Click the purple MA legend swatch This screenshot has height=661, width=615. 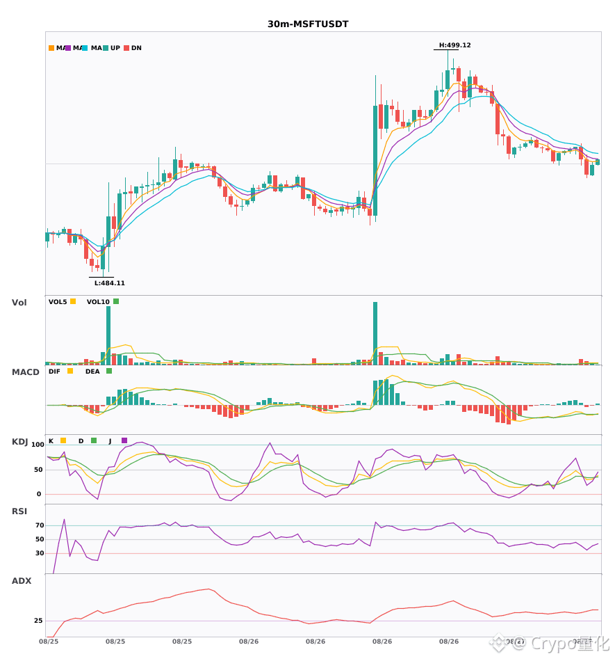tap(68, 48)
